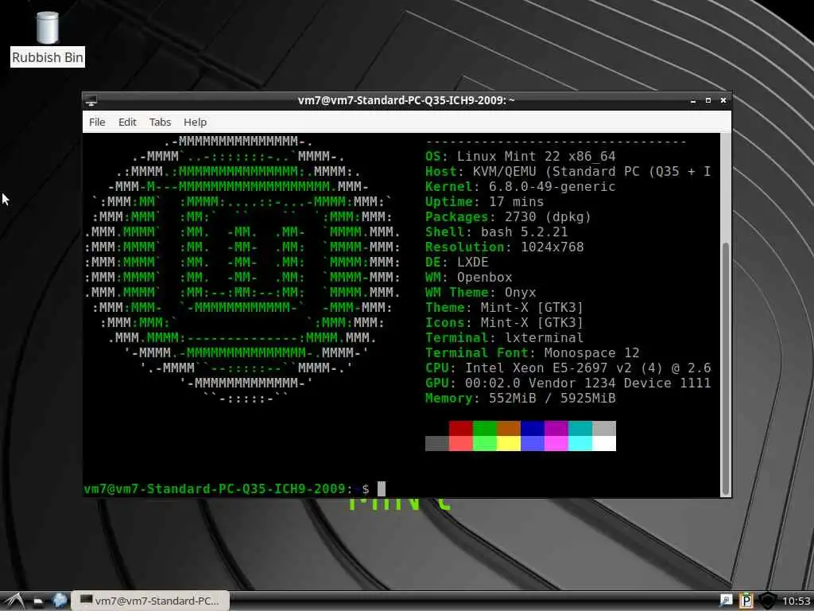Image resolution: width=814 pixels, height=611 pixels.
Task: Click the 'WM: Openbox' line
Action: [x=469, y=277]
